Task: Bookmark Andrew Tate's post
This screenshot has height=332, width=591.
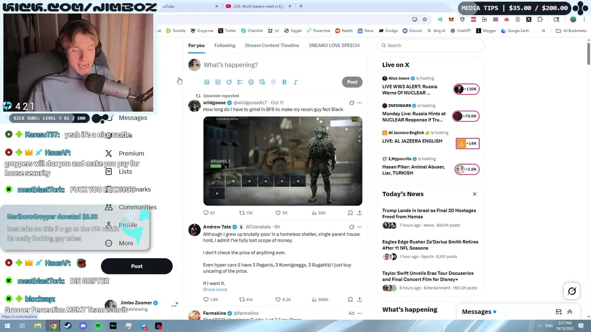Action: (350, 299)
